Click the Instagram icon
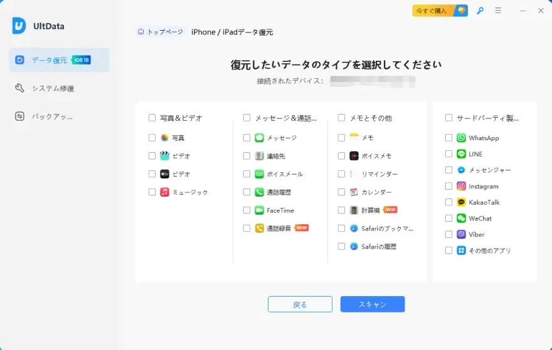The image size is (552, 350). pyautogui.click(x=461, y=186)
